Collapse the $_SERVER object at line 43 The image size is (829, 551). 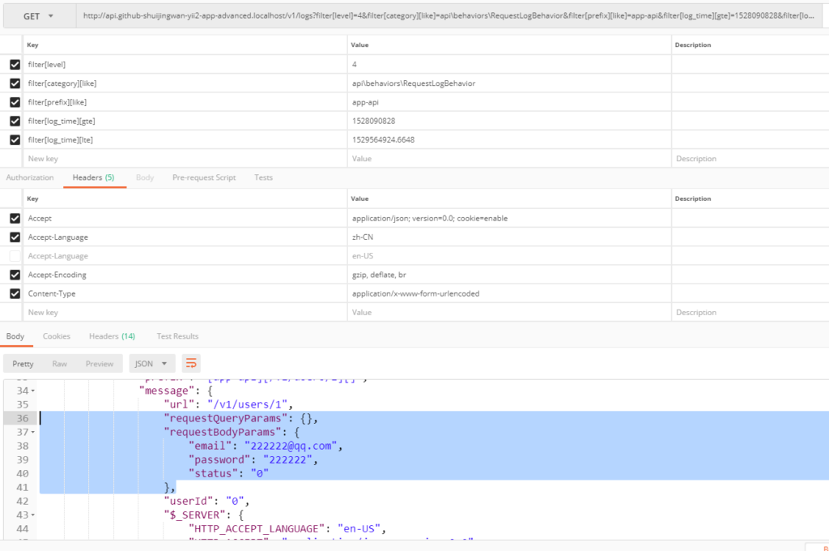pos(32,515)
